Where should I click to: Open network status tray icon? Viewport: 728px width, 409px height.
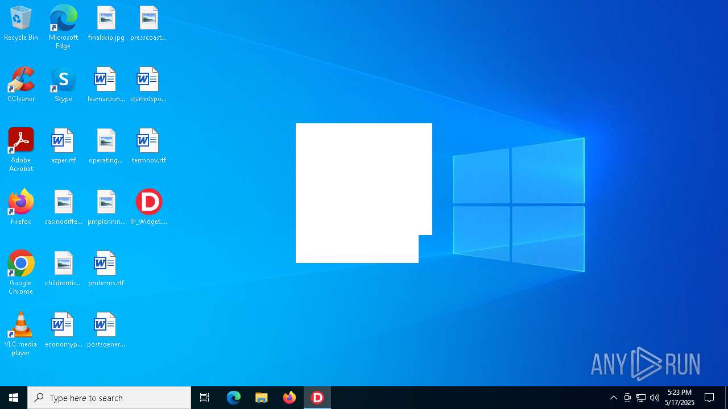(641, 398)
